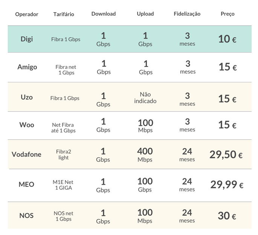The height and width of the screenshot is (235, 258).
Task: Click the Preço column header
Action: click(227, 14)
